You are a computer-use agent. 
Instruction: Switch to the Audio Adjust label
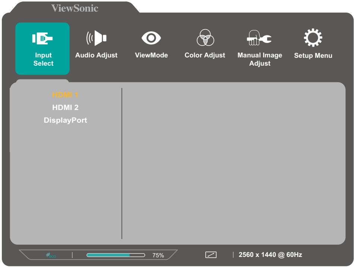96,55
